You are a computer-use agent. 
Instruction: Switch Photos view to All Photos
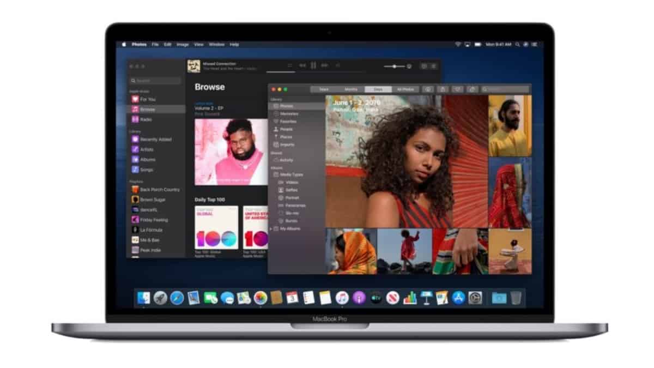405,89
